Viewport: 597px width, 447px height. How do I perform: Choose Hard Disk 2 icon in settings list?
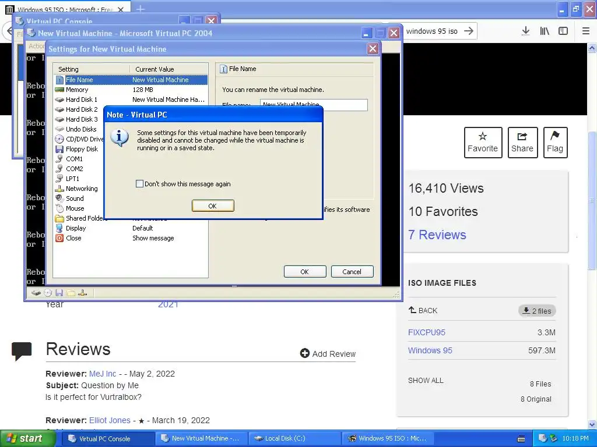coord(59,109)
